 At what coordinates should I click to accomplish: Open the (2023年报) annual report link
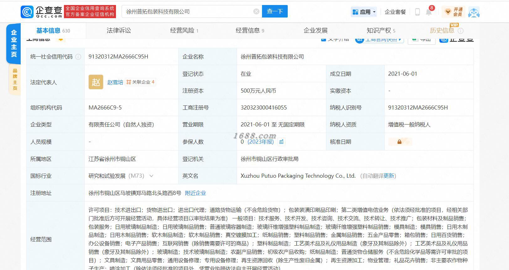(261, 142)
